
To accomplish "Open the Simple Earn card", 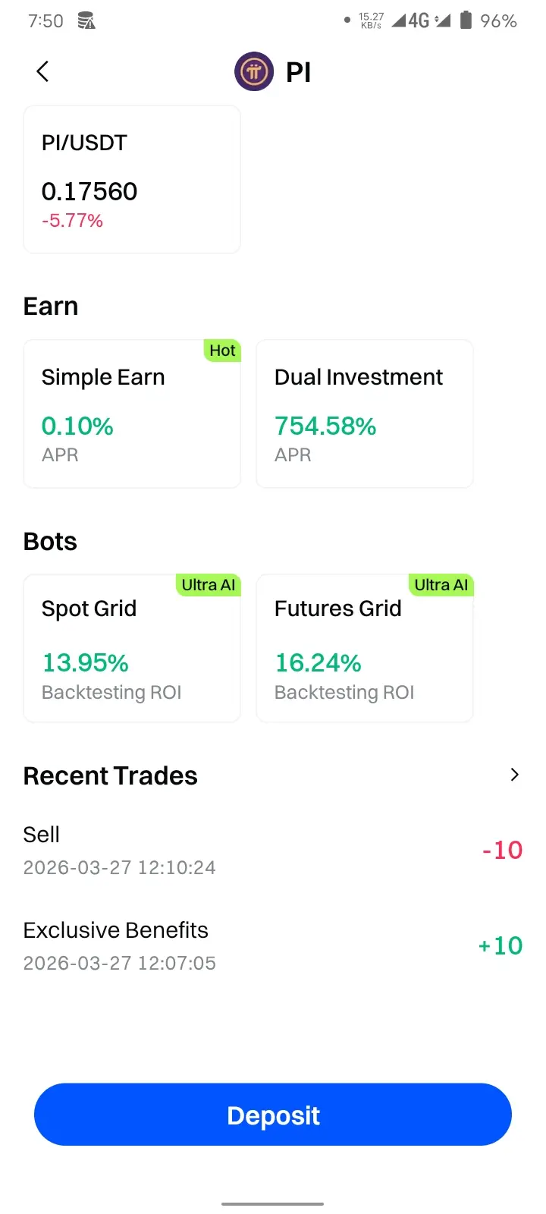I will tap(132, 414).
